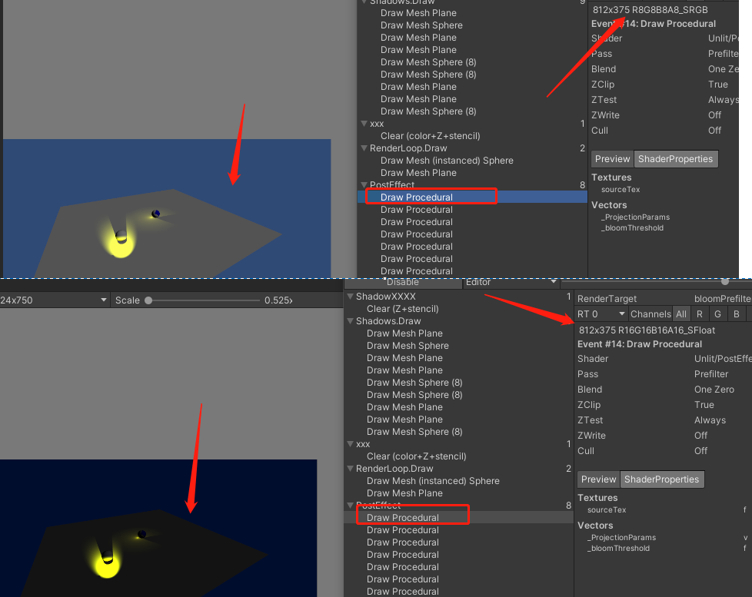This screenshot has height=597, width=752.
Task: Open the Editor connection dropdown
Action: 511,283
